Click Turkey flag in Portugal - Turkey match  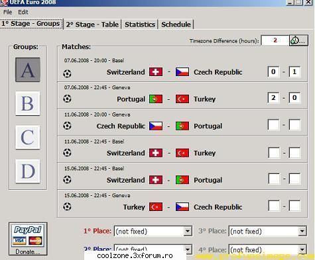[182, 99]
